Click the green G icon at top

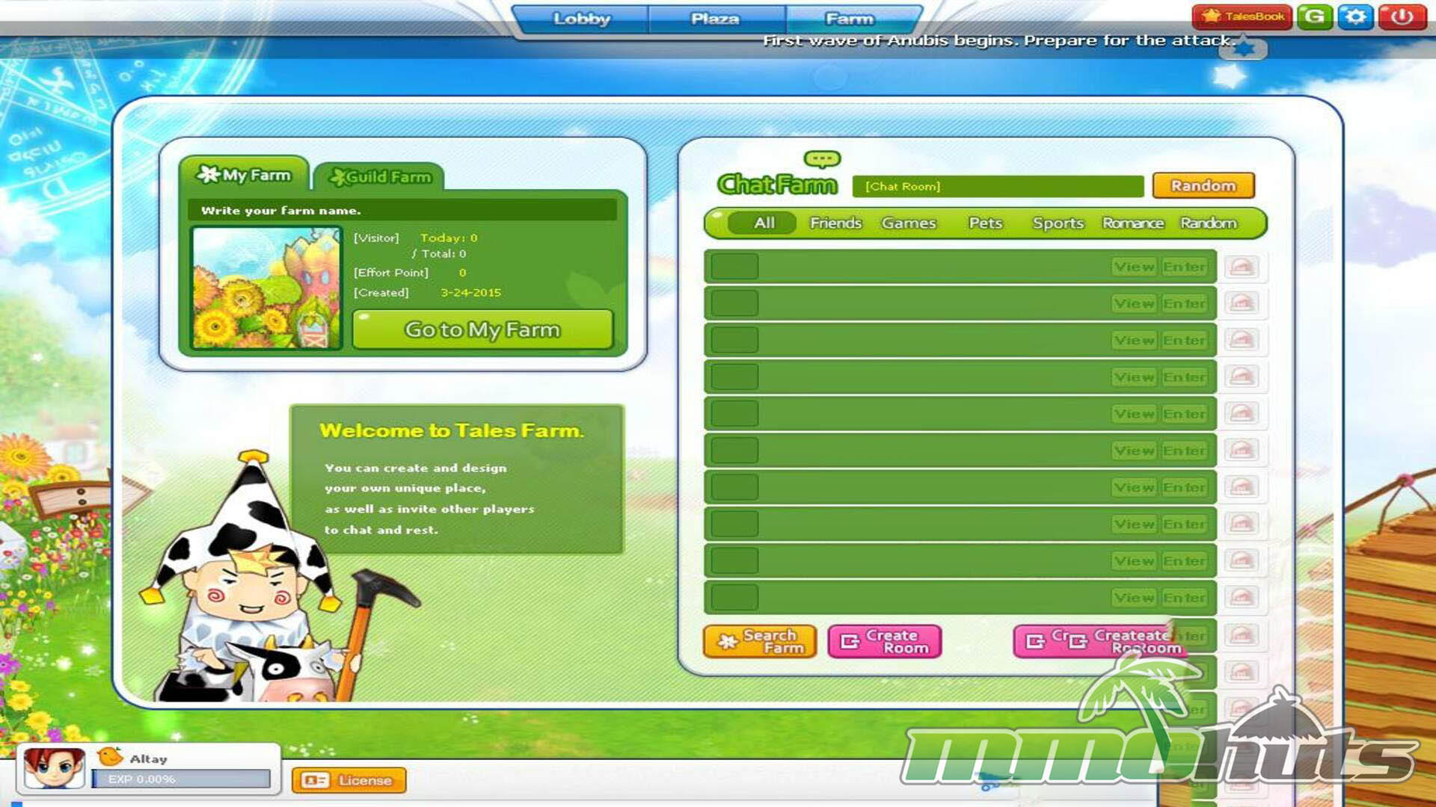(1314, 16)
